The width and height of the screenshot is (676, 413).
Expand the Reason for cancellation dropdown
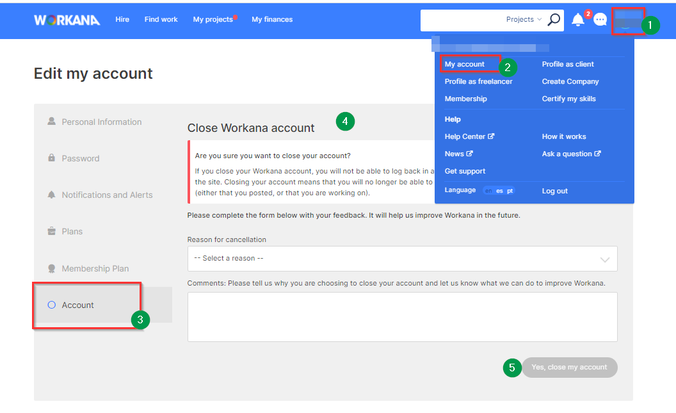(x=402, y=259)
